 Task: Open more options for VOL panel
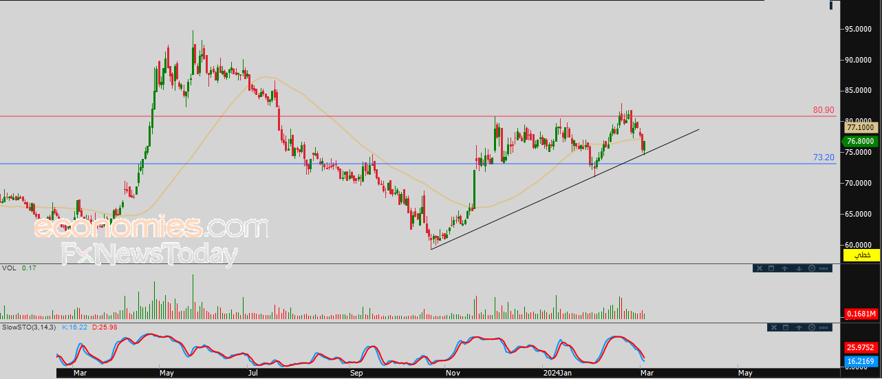[824, 268]
